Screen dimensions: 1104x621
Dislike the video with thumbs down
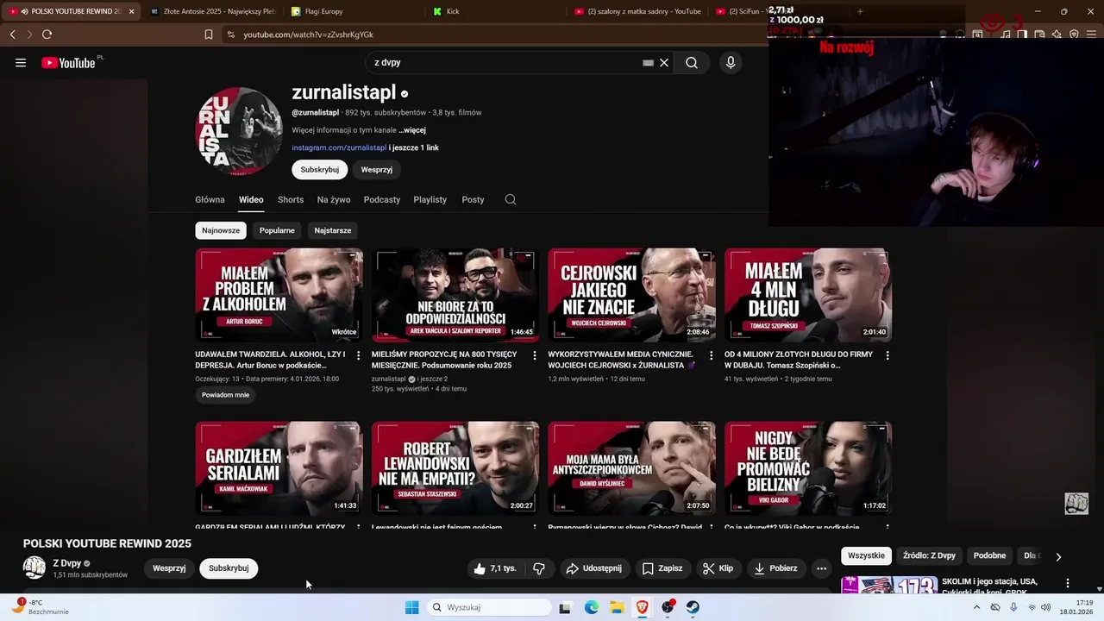click(x=539, y=568)
